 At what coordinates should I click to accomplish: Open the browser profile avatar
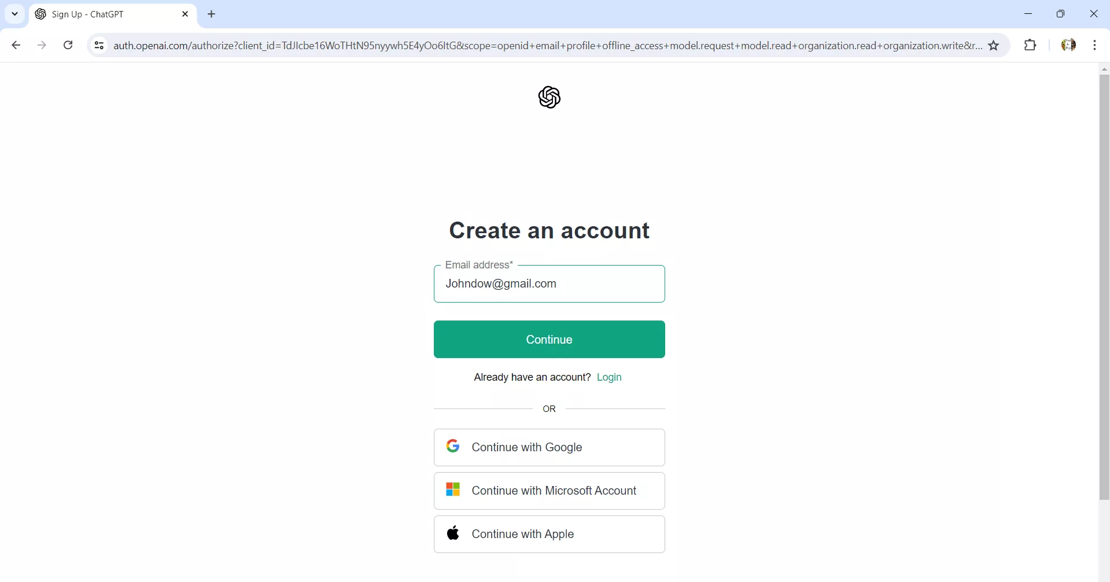point(1069,45)
